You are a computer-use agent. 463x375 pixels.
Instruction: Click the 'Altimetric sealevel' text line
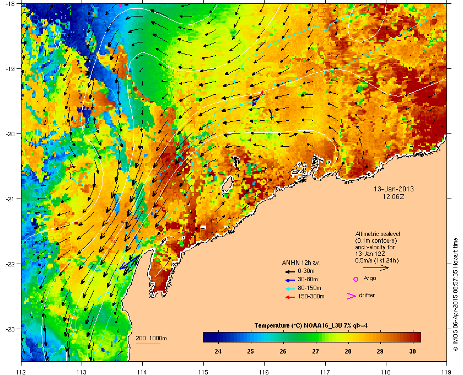[378, 234]
